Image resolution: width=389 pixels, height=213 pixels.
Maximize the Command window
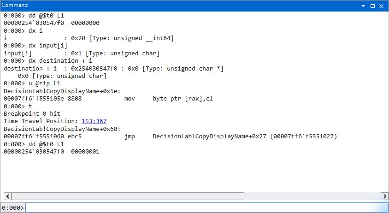[372, 6]
